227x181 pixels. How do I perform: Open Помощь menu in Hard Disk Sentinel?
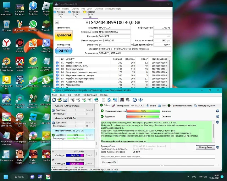tap(104, 95)
